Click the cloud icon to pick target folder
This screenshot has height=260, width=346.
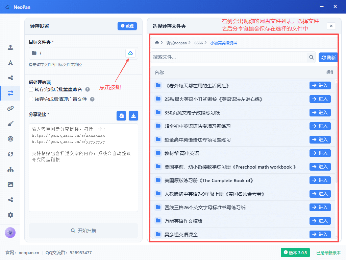(130, 53)
